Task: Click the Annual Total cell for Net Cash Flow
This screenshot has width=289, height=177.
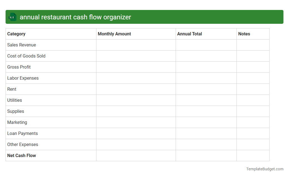Action: pos(206,155)
